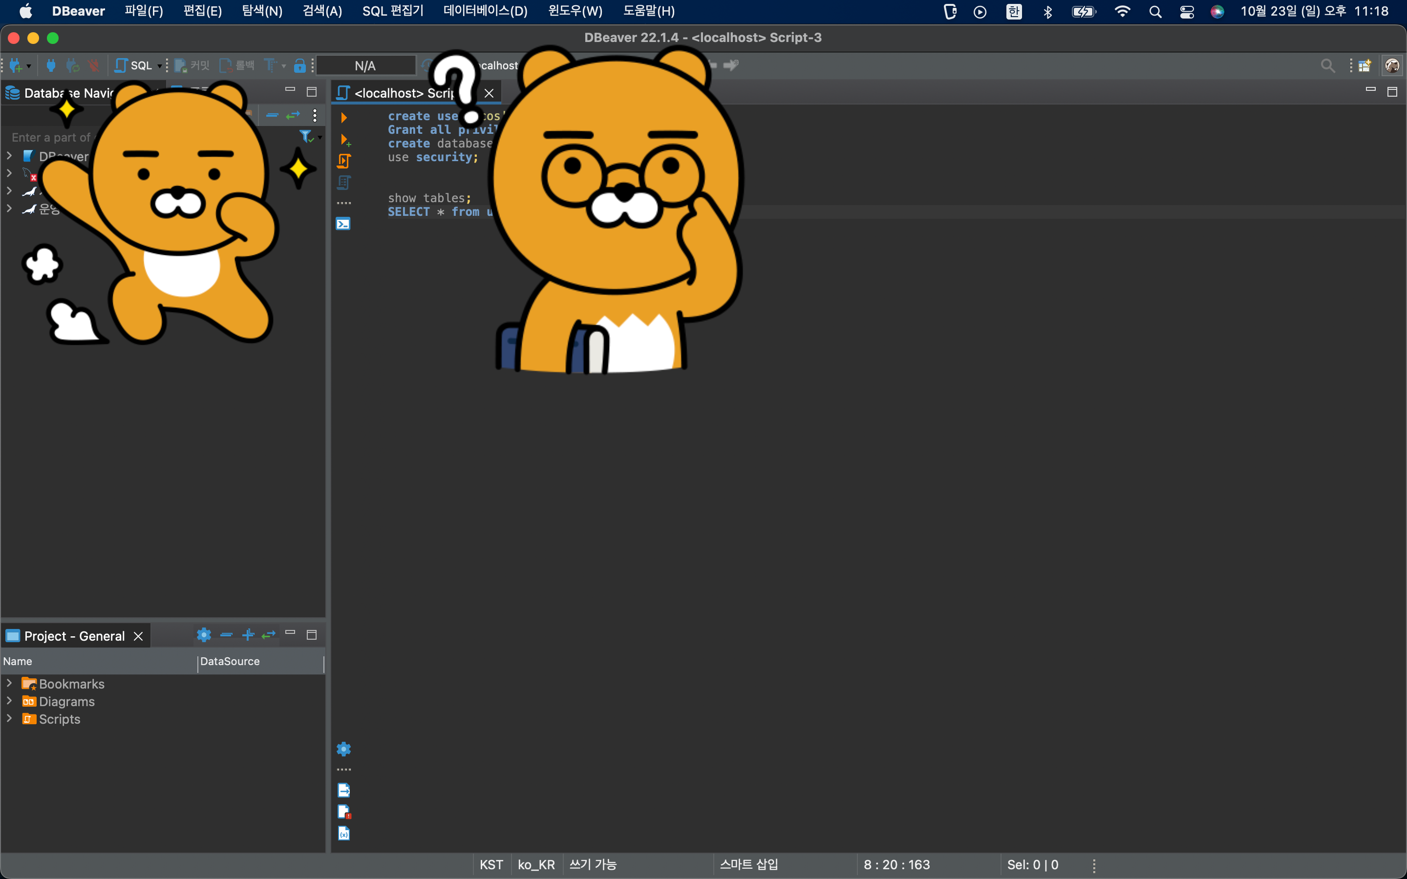The width and height of the screenshot is (1407, 879).
Task: Open the SQL editor dropdown arrow
Action: [159, 66]
